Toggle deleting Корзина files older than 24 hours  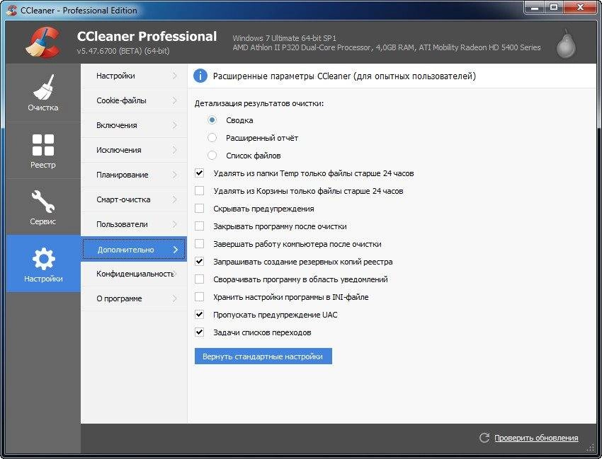point(199,190)
